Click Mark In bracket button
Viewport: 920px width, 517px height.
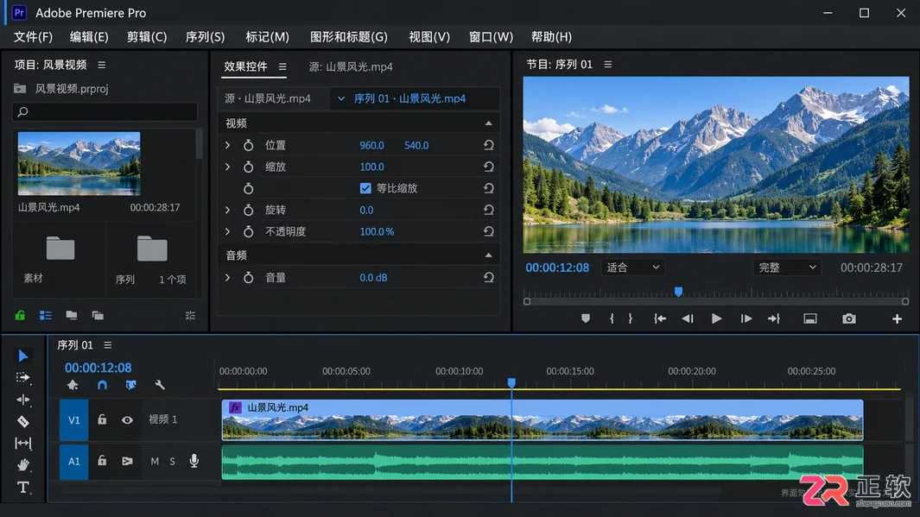[612, 318]
